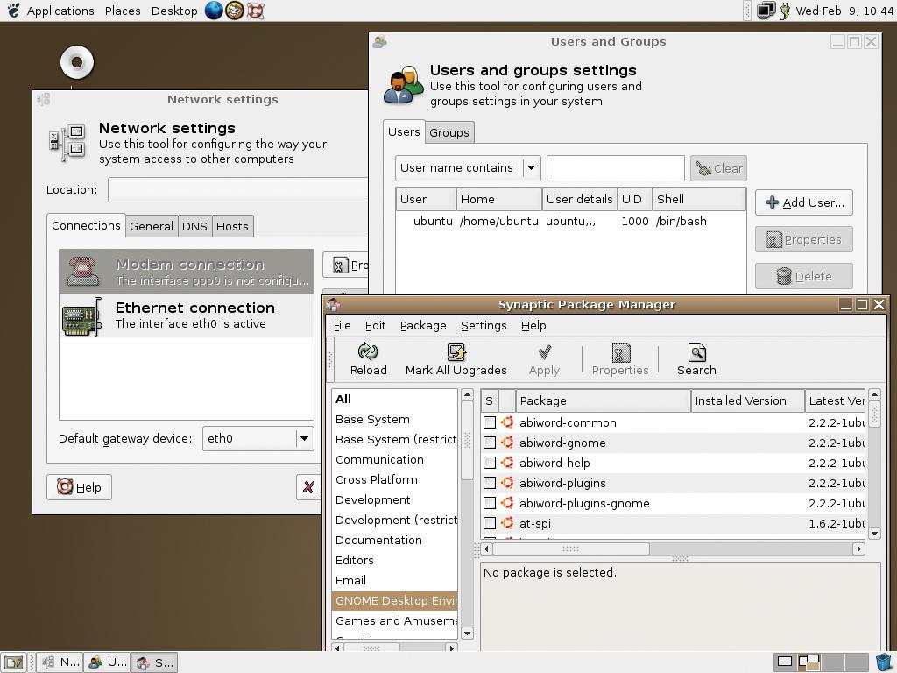Open the Default gateway device dropdown
897x673 pixels.
click(x=258, y=438)
